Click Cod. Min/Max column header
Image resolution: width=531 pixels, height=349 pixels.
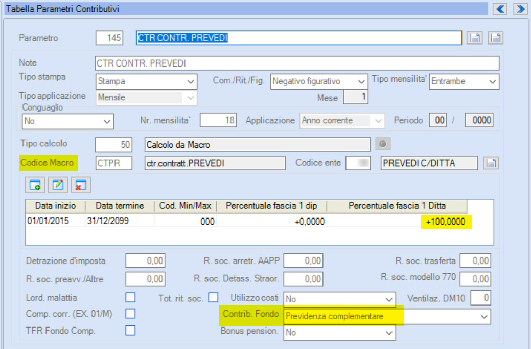tap(185, 206)
